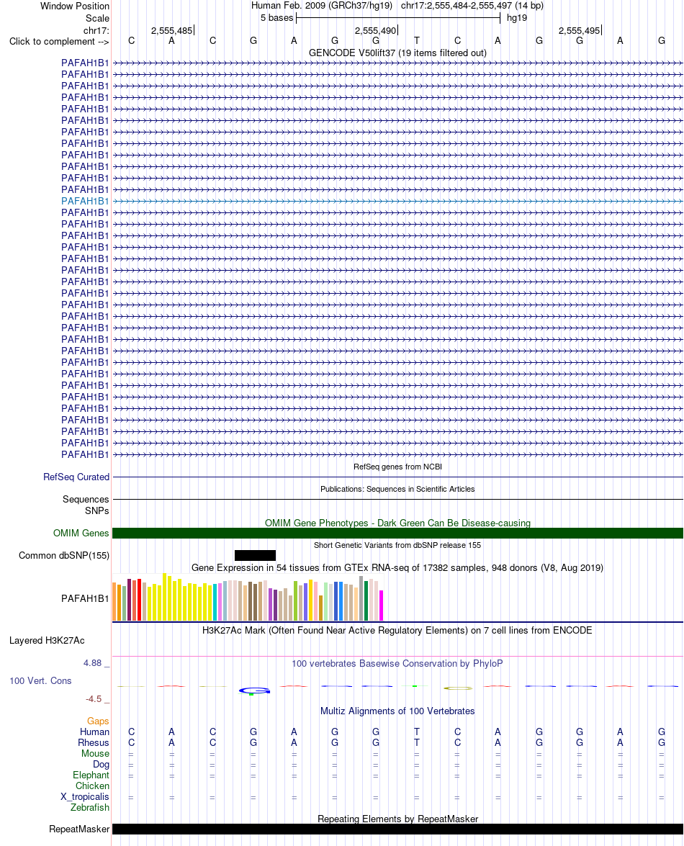The width and height of the screenshot is (684, 846).
Task: Select the black dbSNP variant item
Action: pos(255,555)
